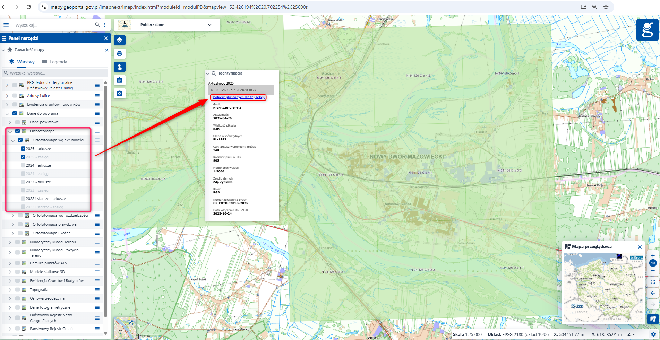Click the fullscreen extent icon

pos(653,282)
